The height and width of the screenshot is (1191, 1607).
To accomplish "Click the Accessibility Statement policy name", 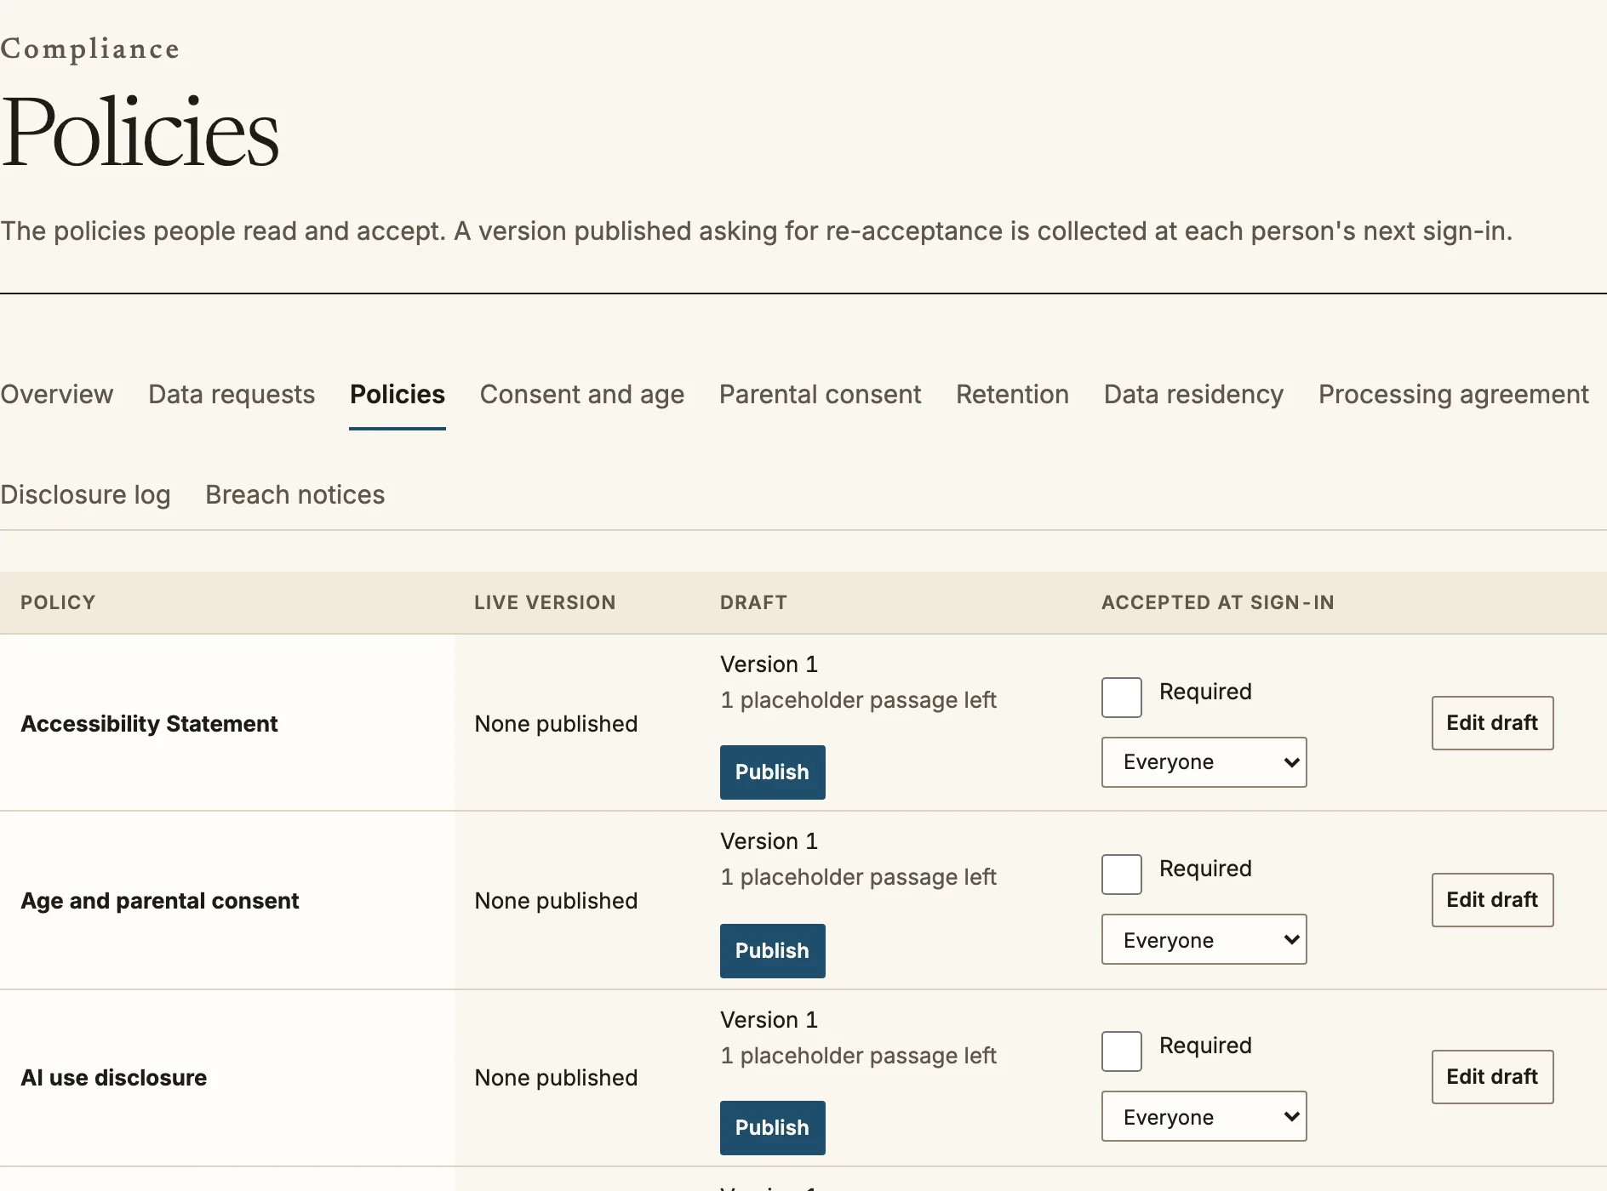I will click(x=149, y=723).
